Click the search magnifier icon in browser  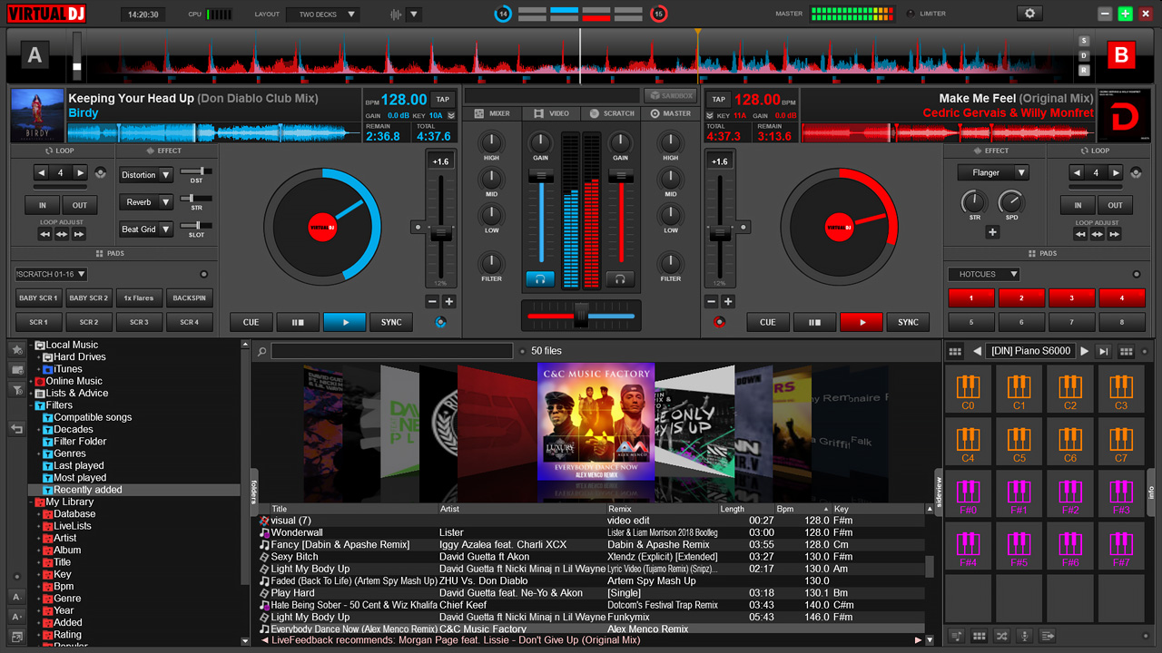click(261, 351)
